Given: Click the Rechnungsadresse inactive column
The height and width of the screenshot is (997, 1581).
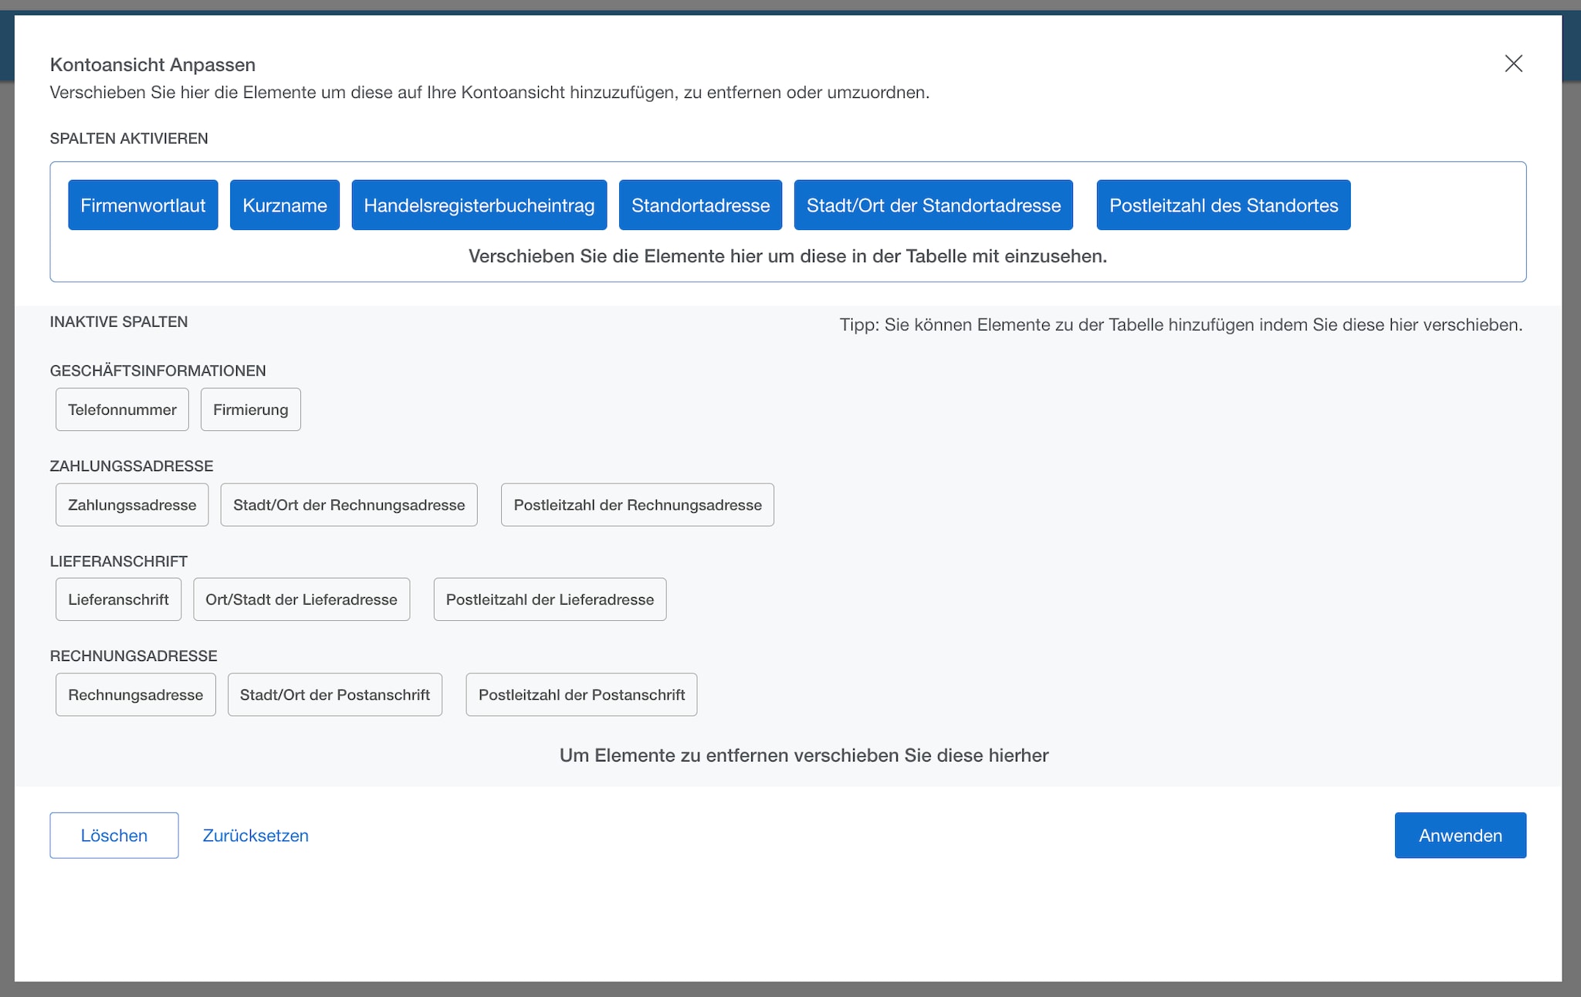Looking at the screenshot, I should (x=135, y=694).
